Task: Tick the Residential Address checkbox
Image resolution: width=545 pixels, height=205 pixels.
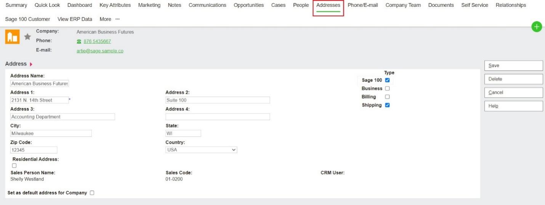Action: tap(14, 166)
